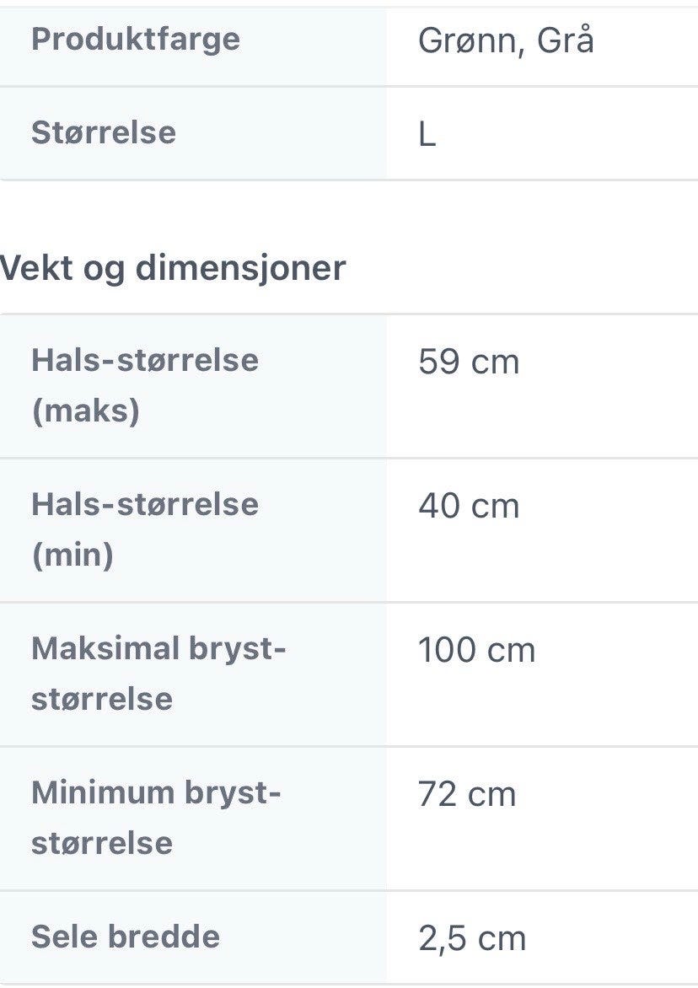
Task: Click the Hals-størrelse (maks) label
Action: coord(144,385)
